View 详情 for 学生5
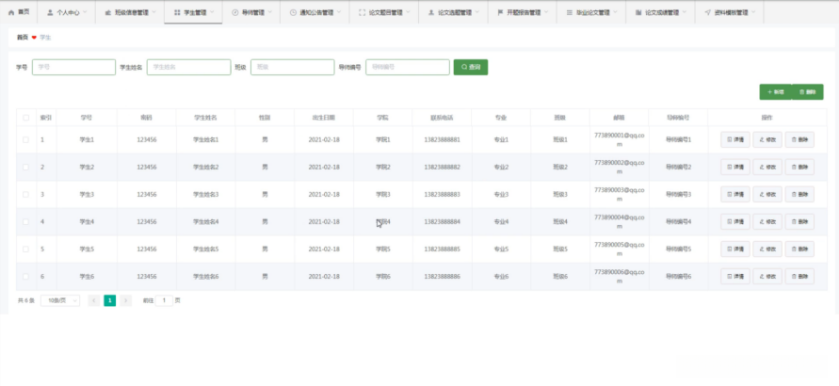The image size is (839, 386). [735, 249]
